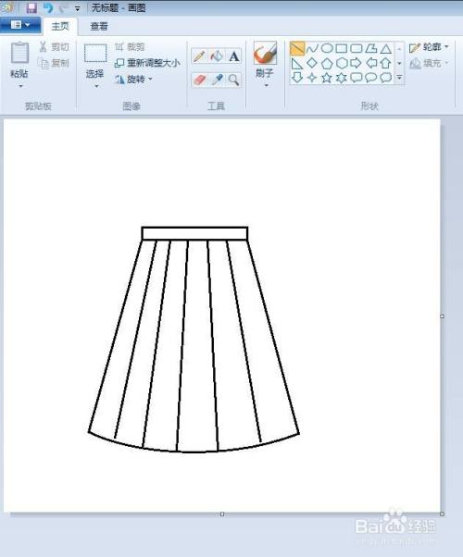This screenshot has height=557, width=463.
Task: Select the Up arrow shape
Action: click(386, 63)
